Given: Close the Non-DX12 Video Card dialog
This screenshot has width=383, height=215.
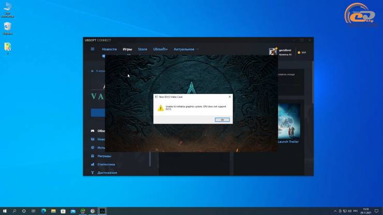Looking at the screenshot, I should [x=230, y=97].
